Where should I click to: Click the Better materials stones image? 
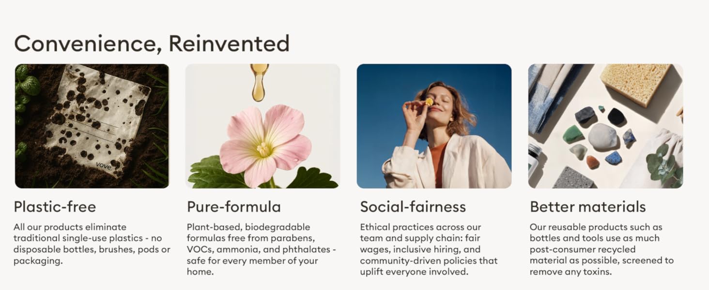(x=605, y=126)
